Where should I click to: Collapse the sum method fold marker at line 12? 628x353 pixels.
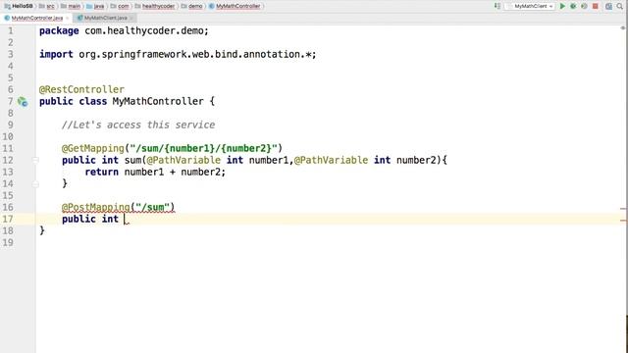(x=35, y=160)
